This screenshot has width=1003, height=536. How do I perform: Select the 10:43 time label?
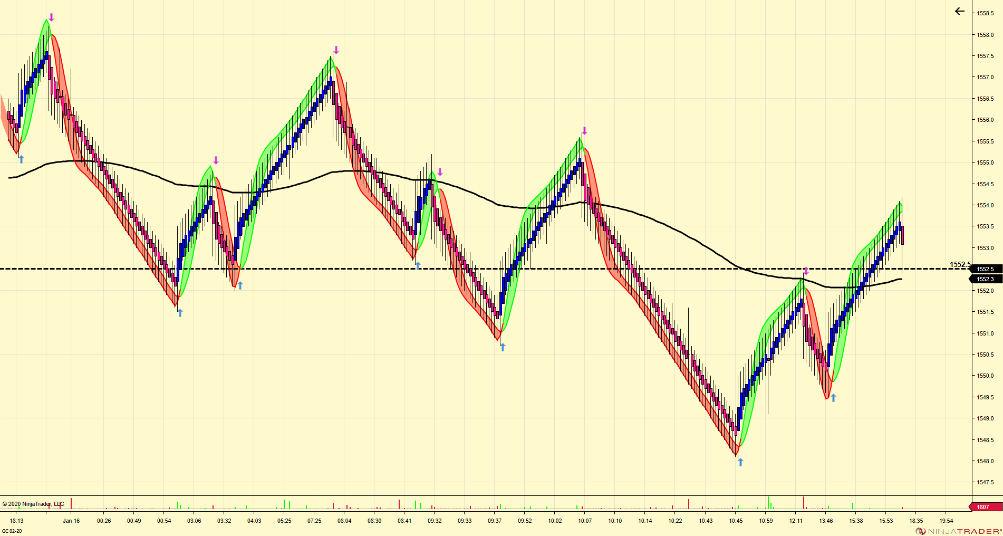[x=706, y=521]
